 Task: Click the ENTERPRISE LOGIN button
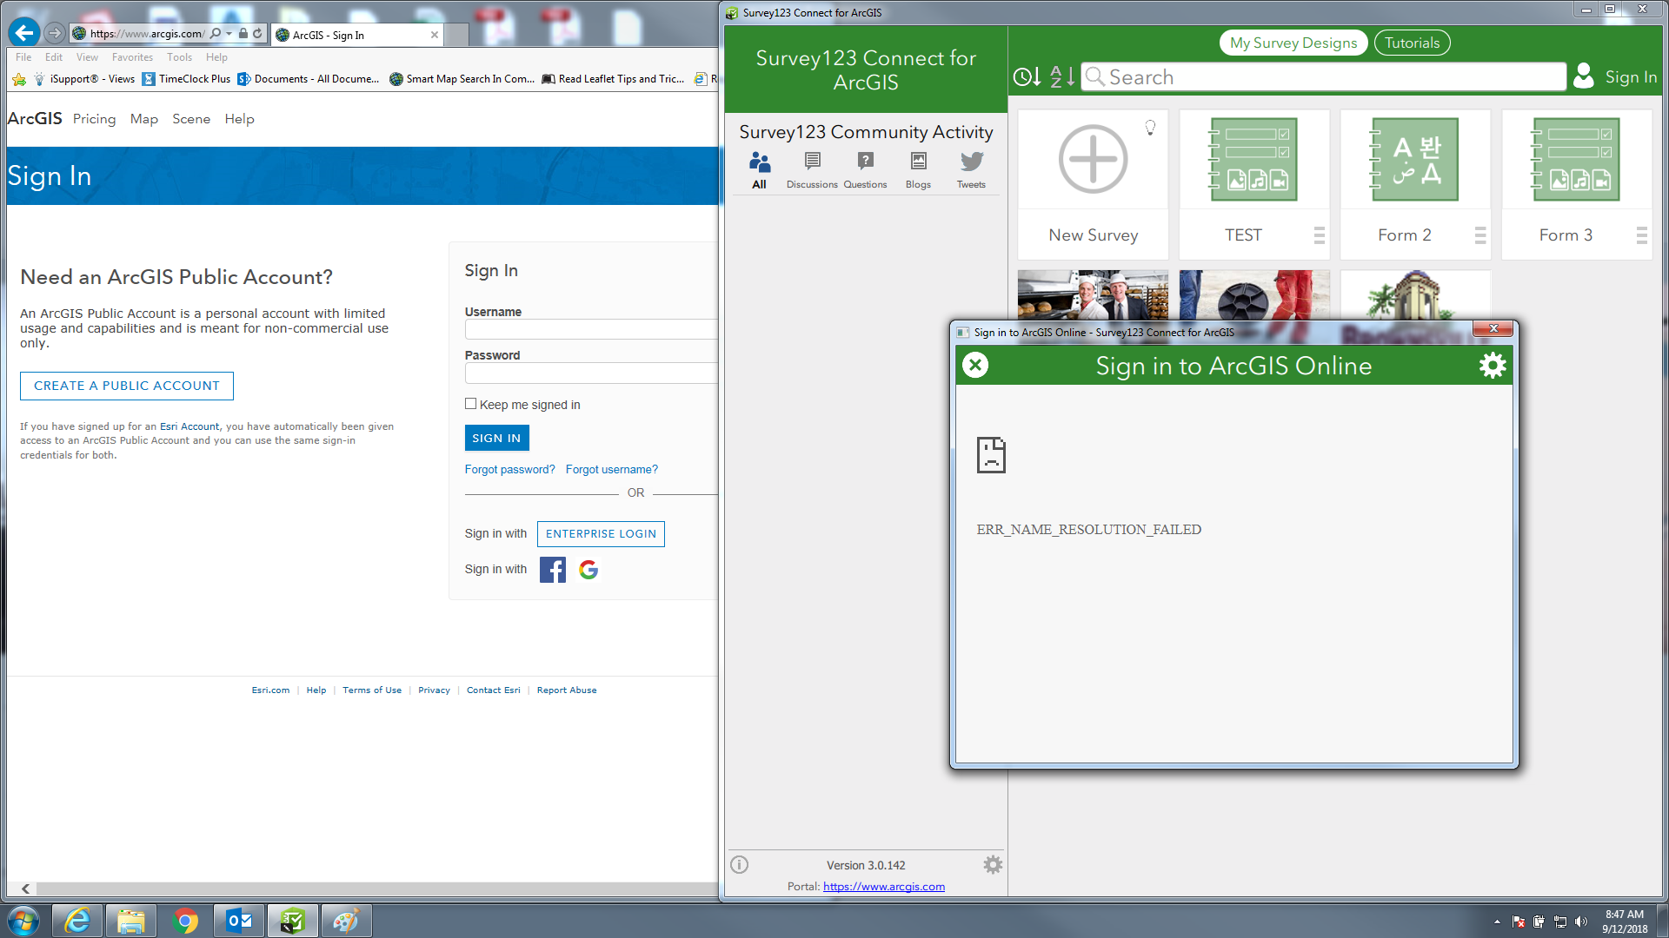click(601, 534)
